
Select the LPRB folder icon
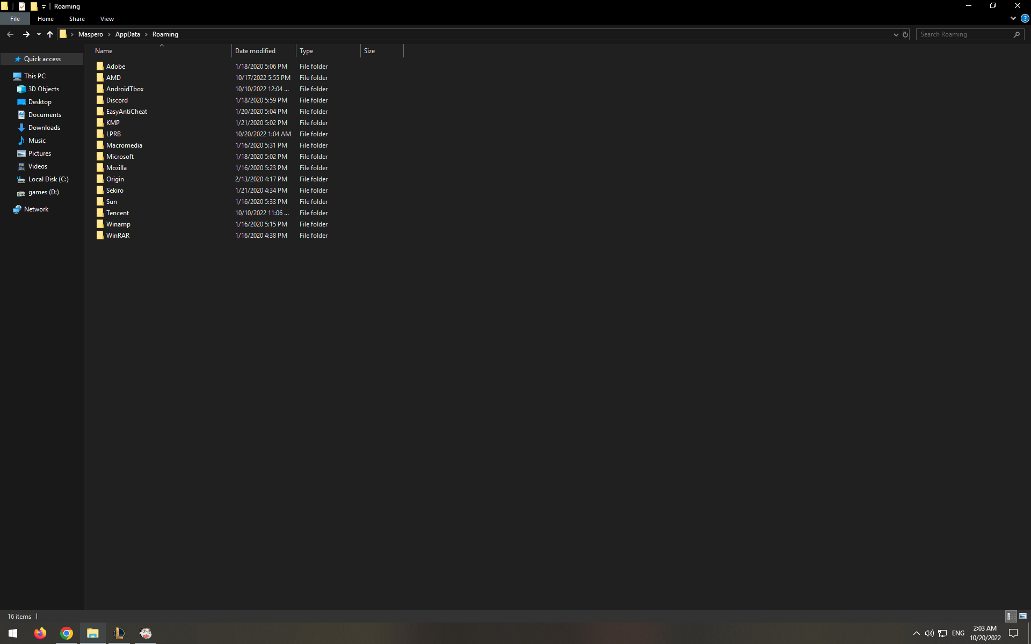(x=100, y=134)
